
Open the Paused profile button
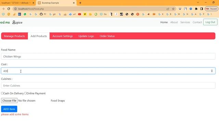[211, 9]
